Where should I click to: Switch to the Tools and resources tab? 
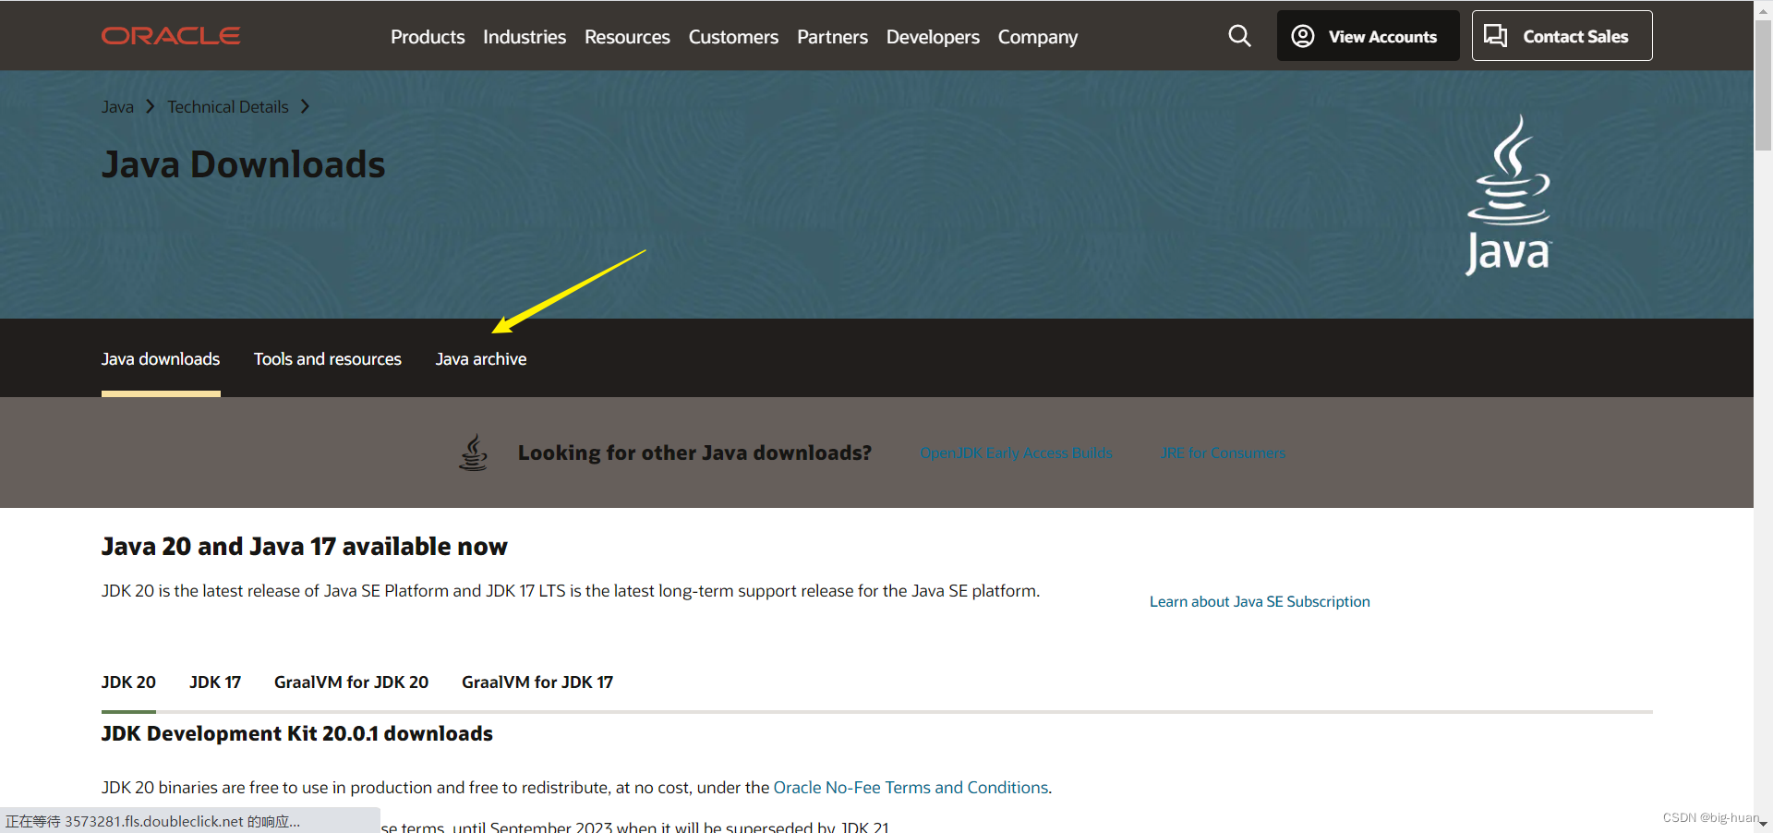click(328, 359)
